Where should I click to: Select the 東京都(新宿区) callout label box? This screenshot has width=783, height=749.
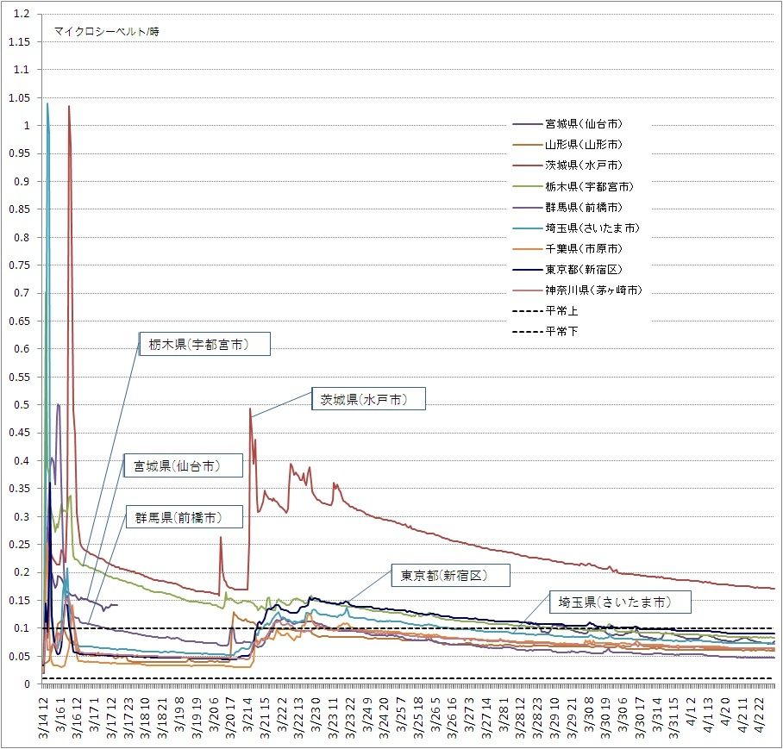tap(450, 575)
